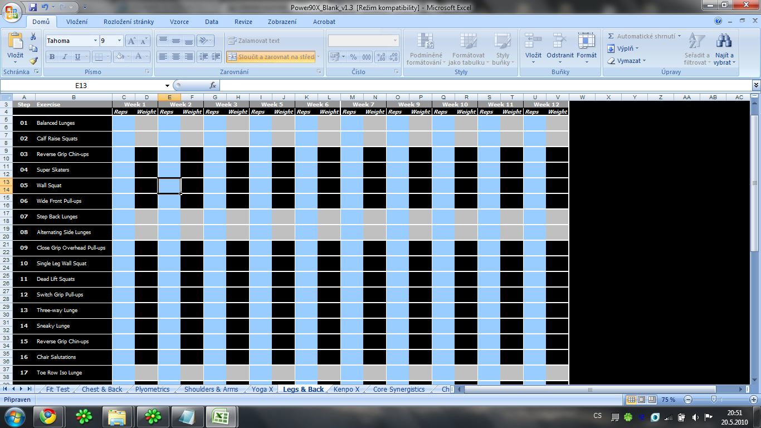Click the Výplň fill button
Screen dimensions: 761x428
point(624,48)
